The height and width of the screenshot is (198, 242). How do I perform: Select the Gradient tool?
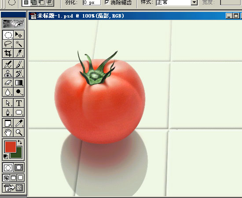coord(19,83)
